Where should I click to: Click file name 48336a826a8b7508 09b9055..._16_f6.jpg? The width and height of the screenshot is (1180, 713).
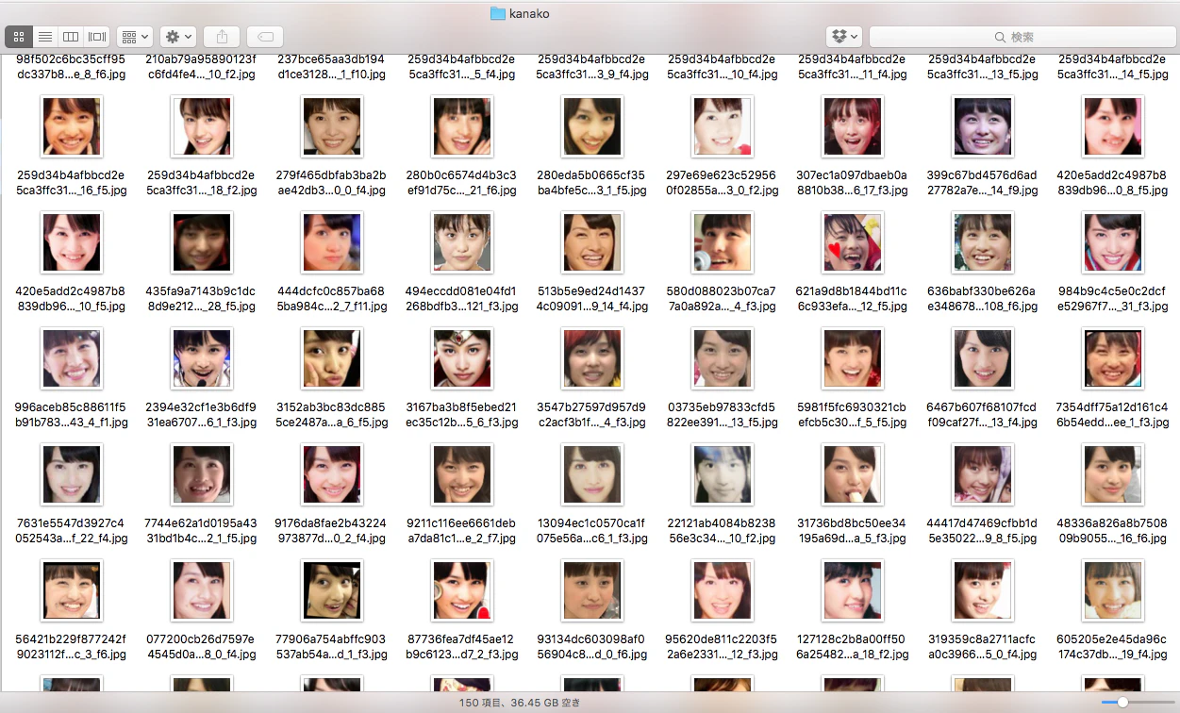click(x=1113, y=531)
